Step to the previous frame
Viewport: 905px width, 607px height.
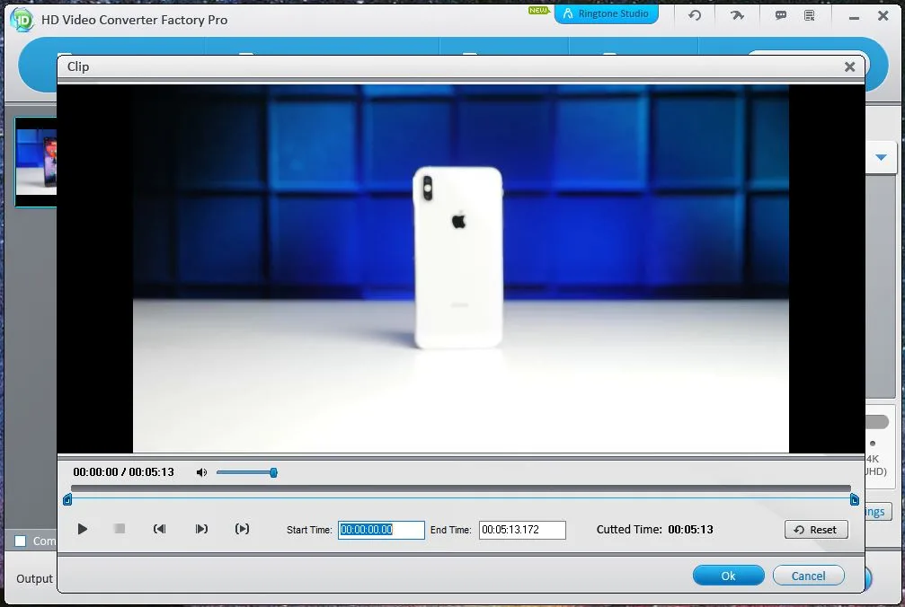point(159,529)
